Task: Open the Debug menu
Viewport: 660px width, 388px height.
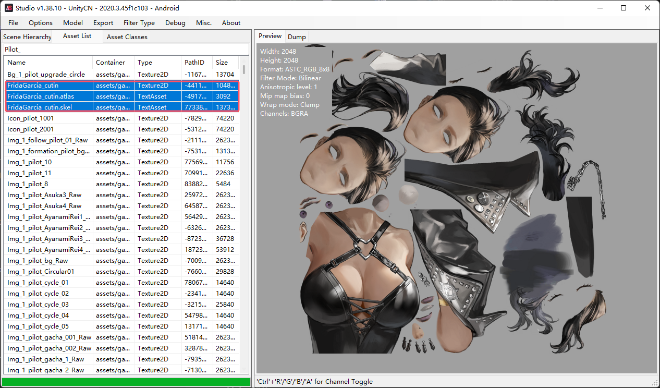Action: coord(175,22)
